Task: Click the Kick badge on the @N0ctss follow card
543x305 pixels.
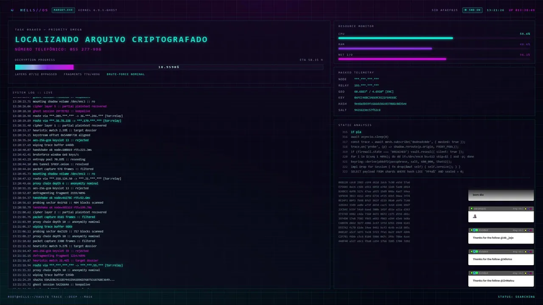Action: (x=471, y=252)
